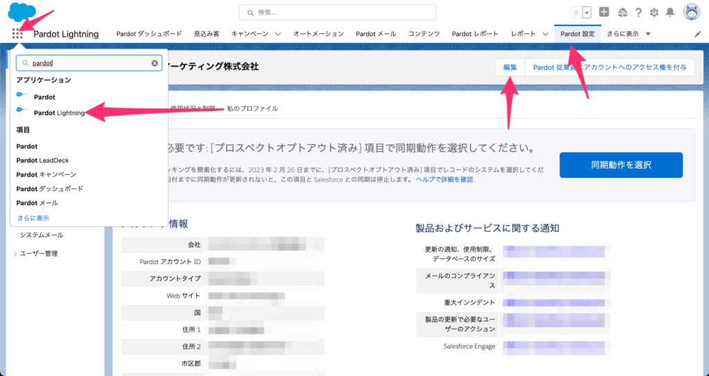
Task: Open the レポート tab
Action: (x=523, y=34)
